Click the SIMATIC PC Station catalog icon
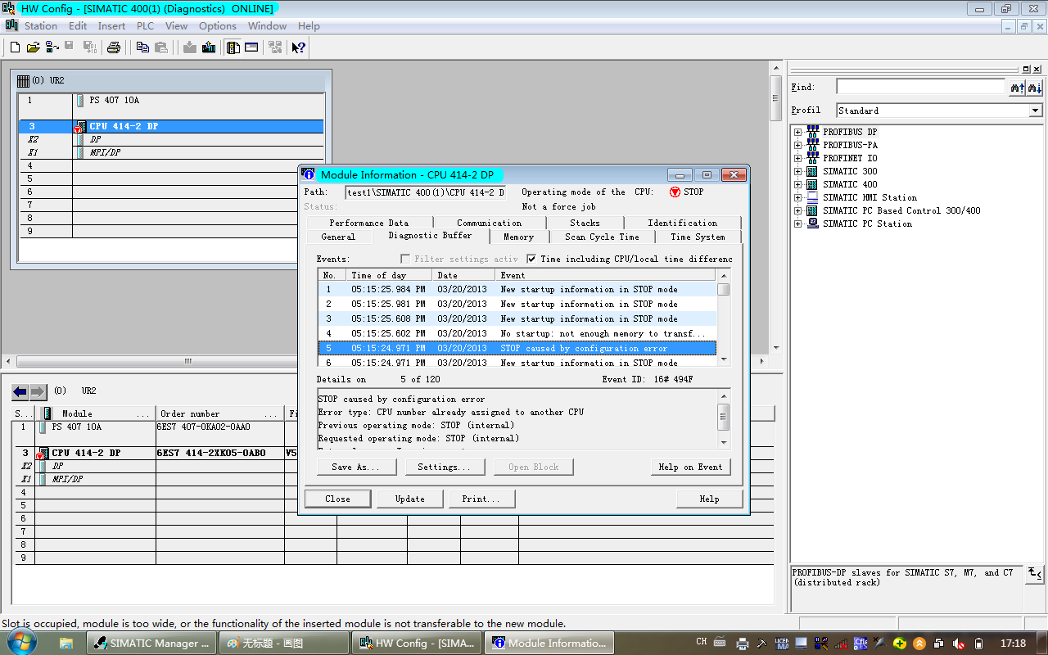Screen dimensions: 1048x655 click(812, 223)
